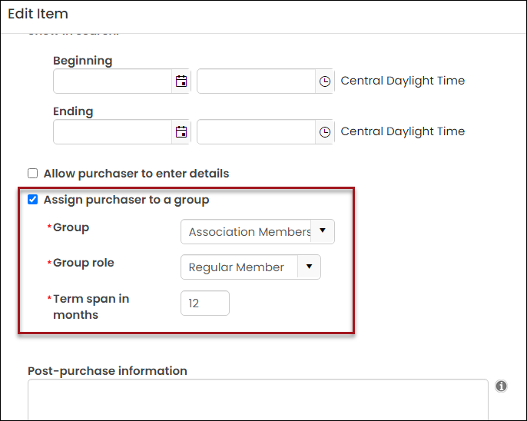
Task: Click Central Daylight Time text beside Ending
Action: click(403, 131)
